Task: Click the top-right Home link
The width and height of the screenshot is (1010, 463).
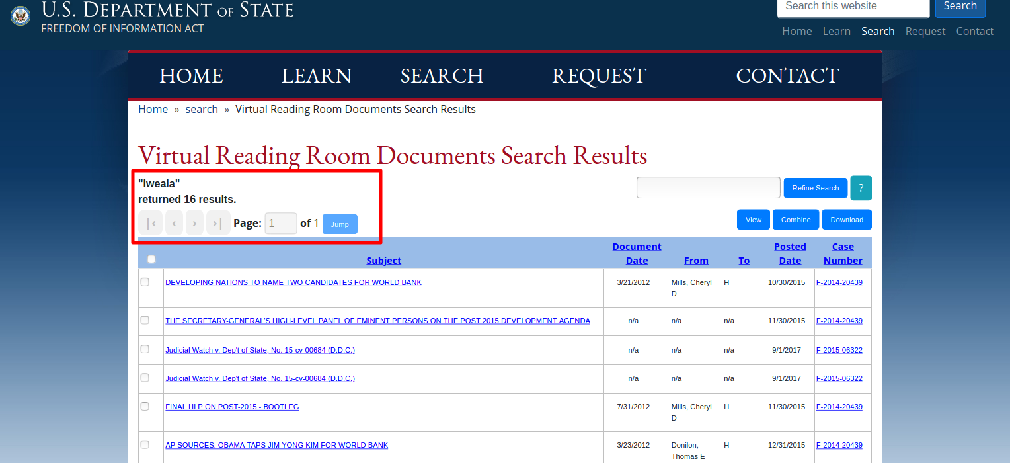Action: [797, 31]
